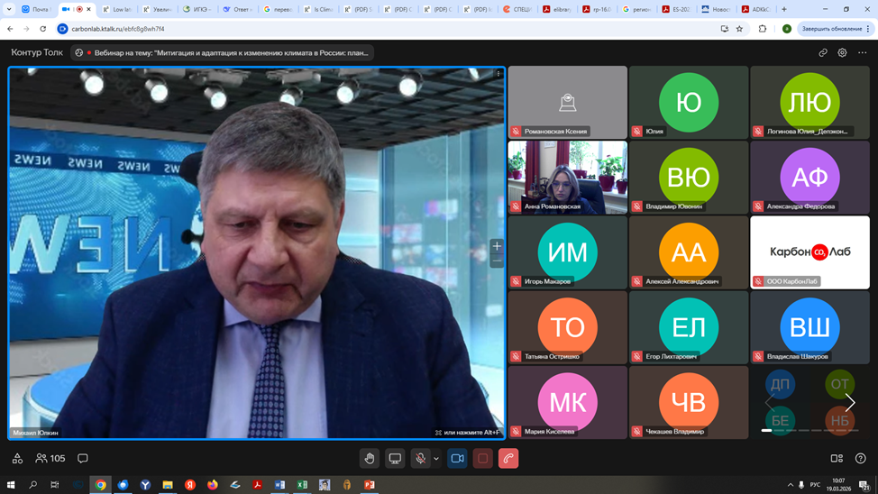Raise hand using the hand icon

tap(370, 459)
